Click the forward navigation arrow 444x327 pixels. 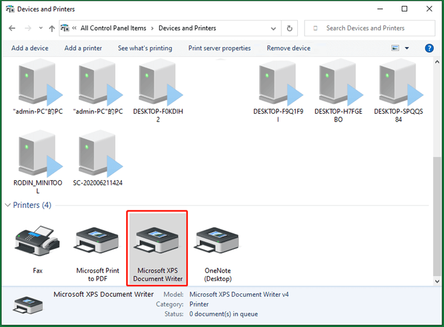(x=28, y=28)
